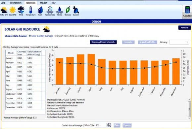
Task: Open the Temperature resource
Action: [30, 11]
